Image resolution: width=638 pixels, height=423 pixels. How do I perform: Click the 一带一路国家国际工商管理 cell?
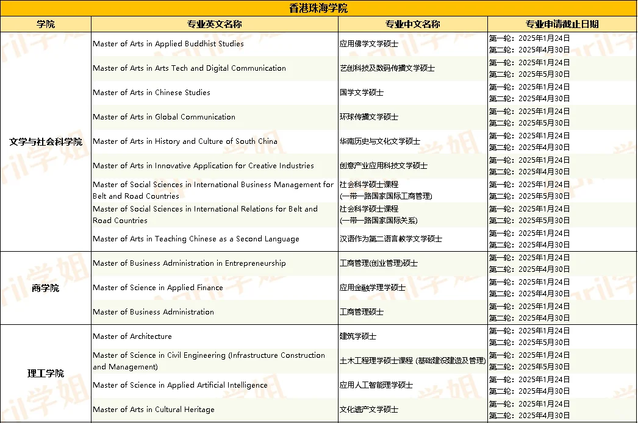[412, 190]
